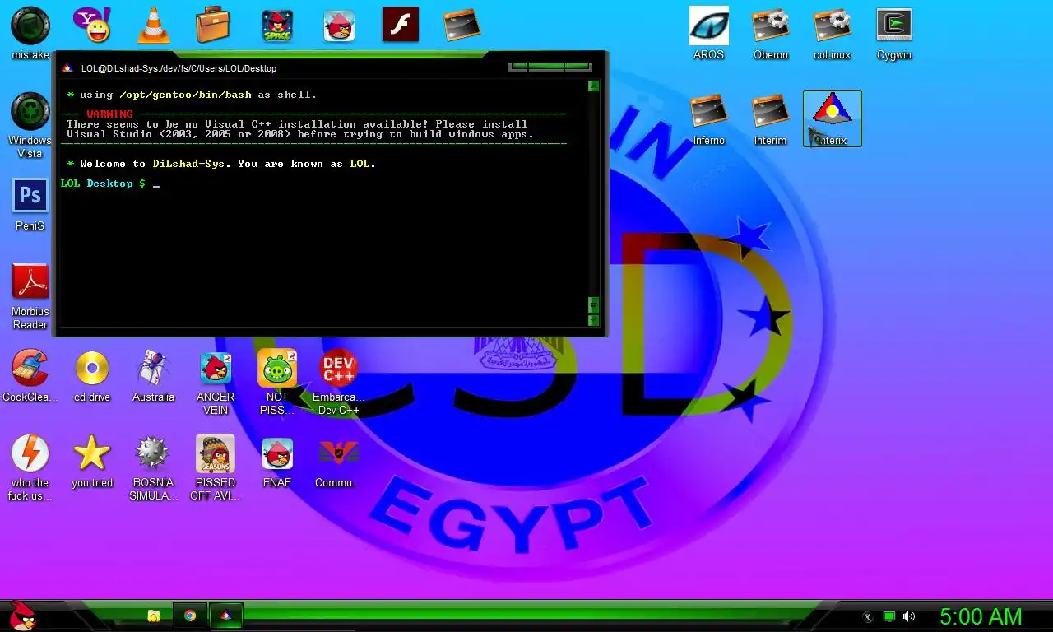Launch the Yahoo Messenger desktop icon
Image resolution: width=1053 pixels, height=632 pixels.
coord(91,25)
